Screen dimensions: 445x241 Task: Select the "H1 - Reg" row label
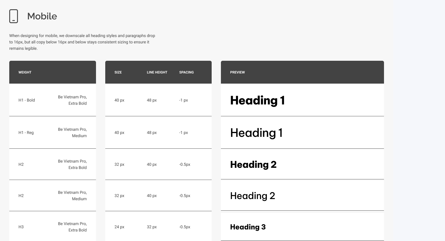[26, 133]
